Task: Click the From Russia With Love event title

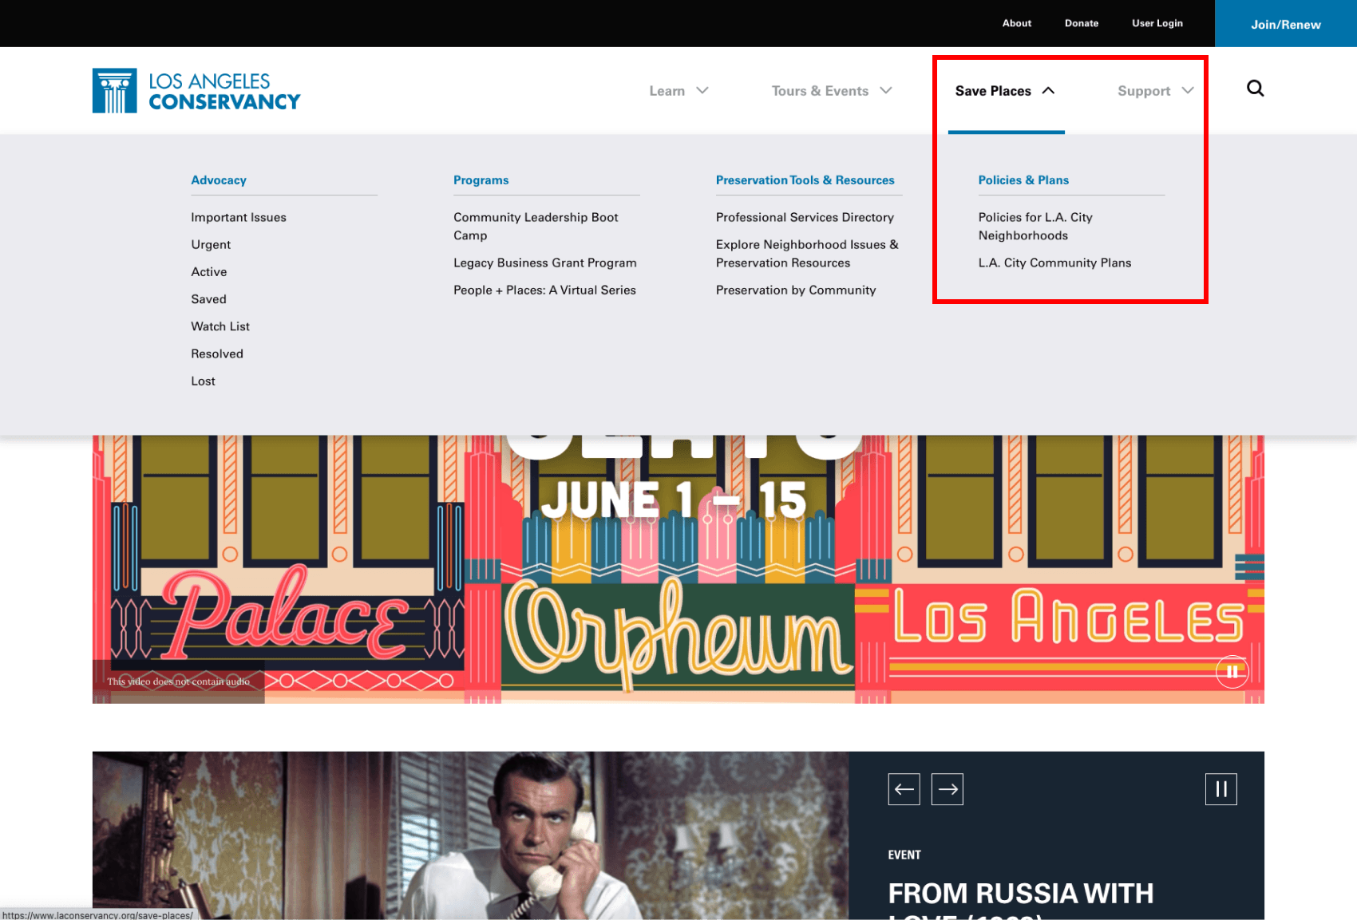Action: pyautogui.click(x=1021, y=899)
